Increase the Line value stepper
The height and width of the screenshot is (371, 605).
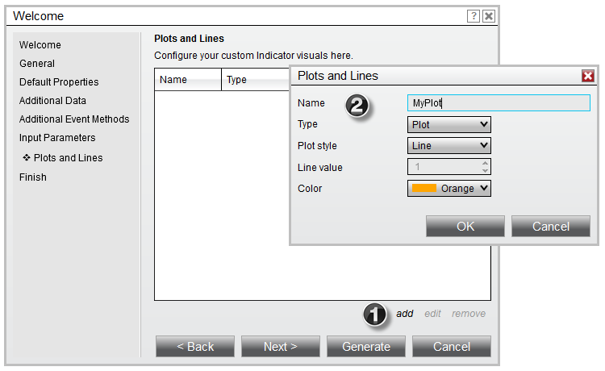click(485, 164)
